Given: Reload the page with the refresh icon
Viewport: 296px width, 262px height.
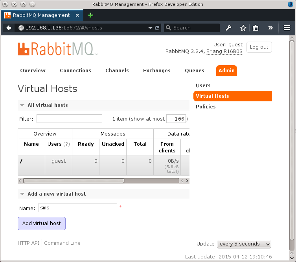Looking at the screenshot, I should pos(157,28).
